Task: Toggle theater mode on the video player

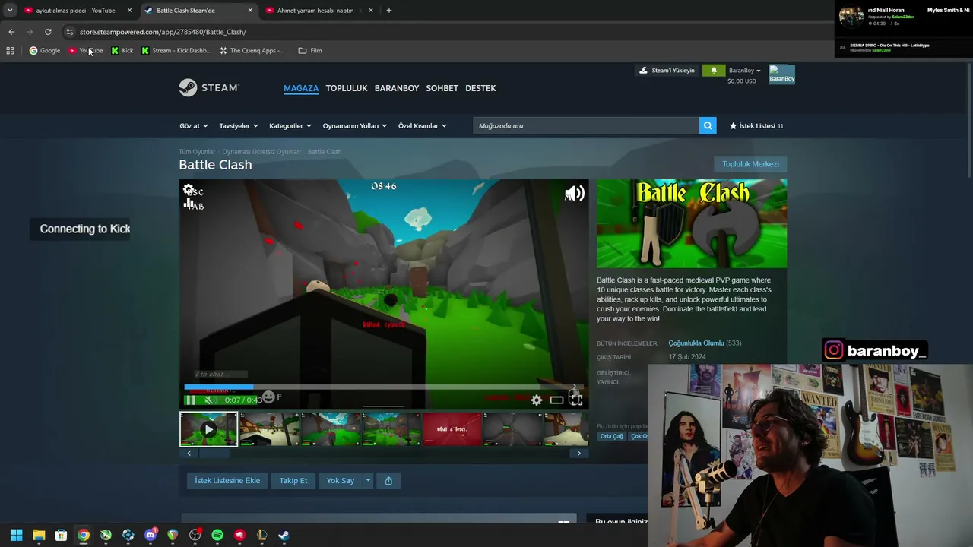Action: click(556, 400)
